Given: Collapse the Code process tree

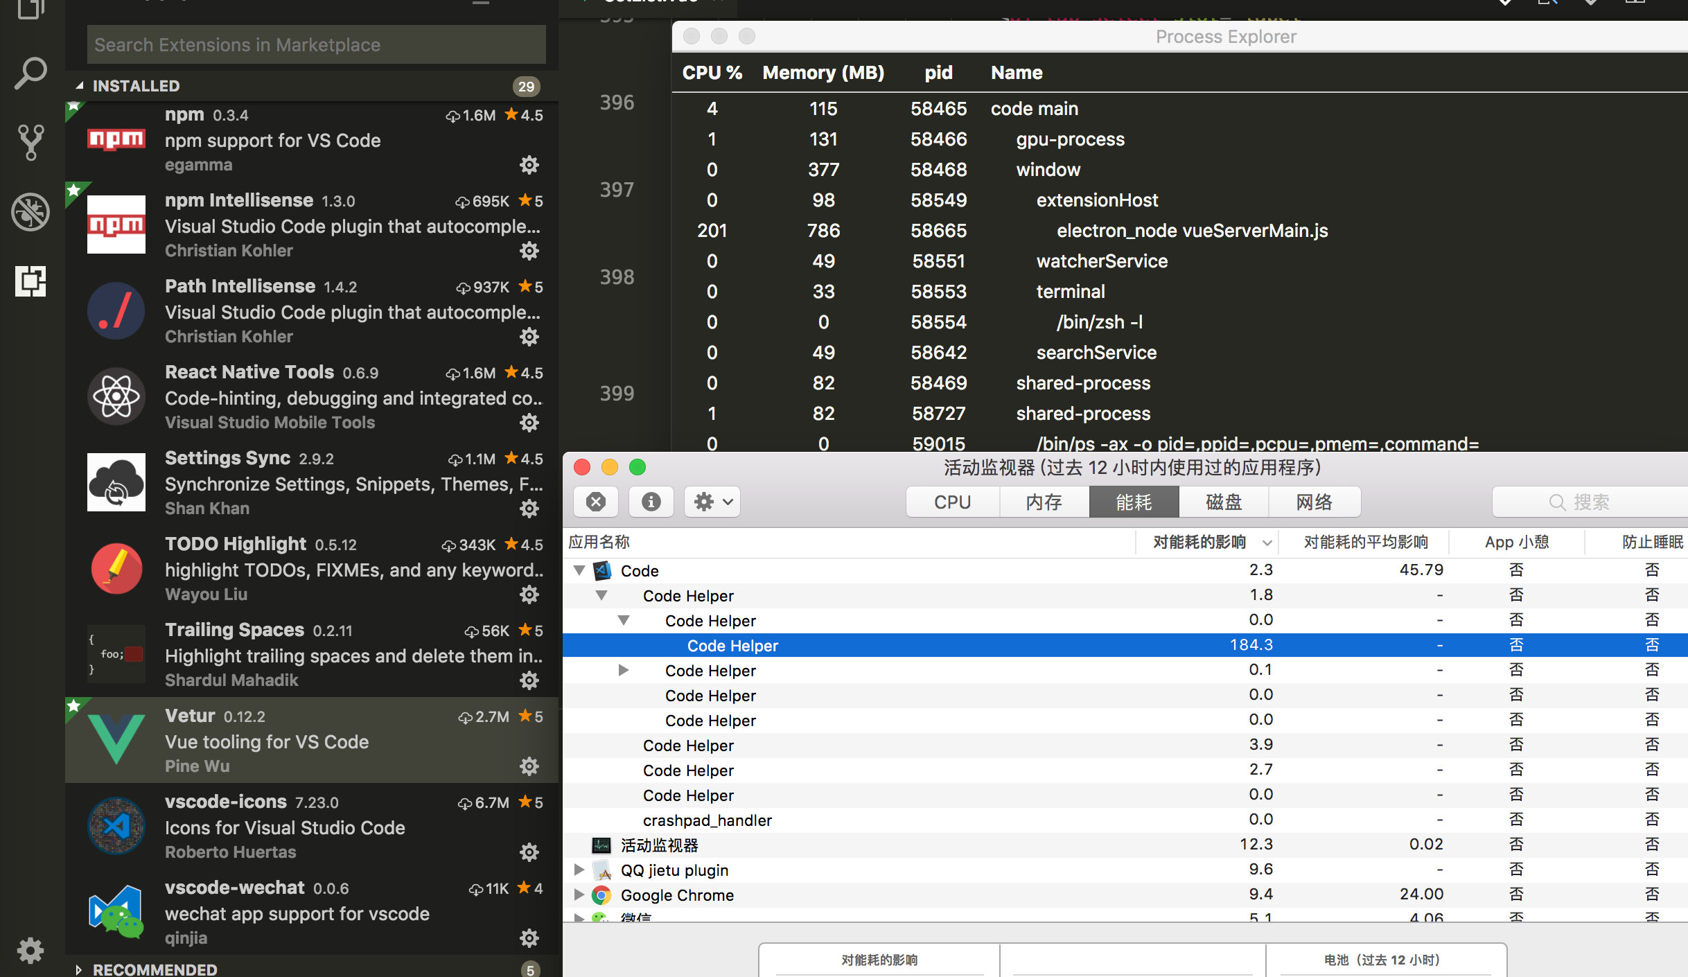Looking at the screenshot, I should [579, 570].
